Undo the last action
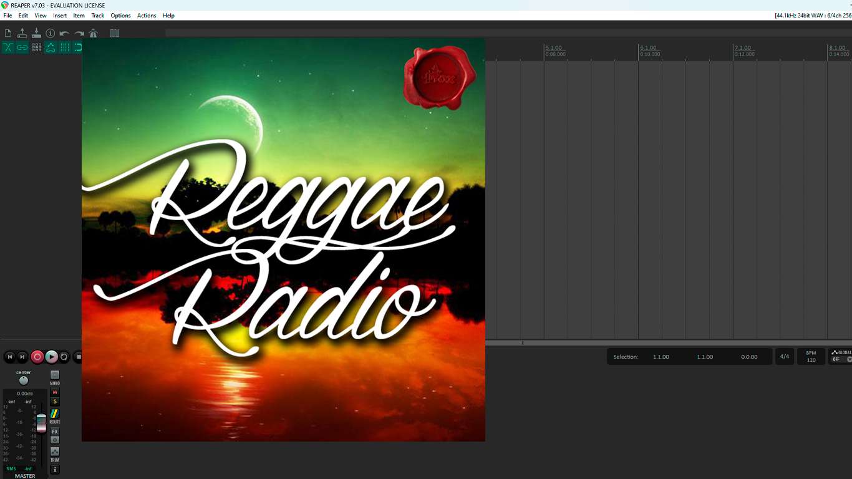852x479 pixels. 65,33
